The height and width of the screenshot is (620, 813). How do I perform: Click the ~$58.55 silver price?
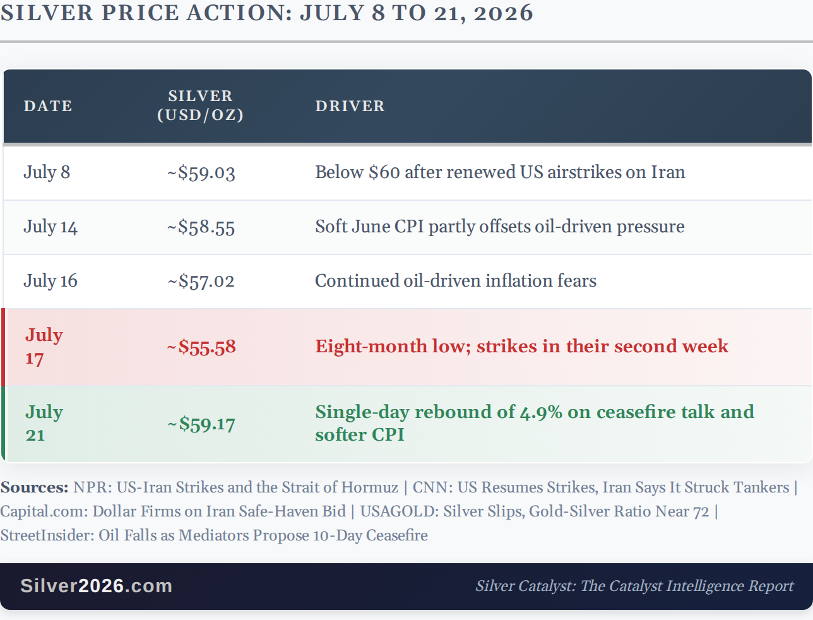201,227
